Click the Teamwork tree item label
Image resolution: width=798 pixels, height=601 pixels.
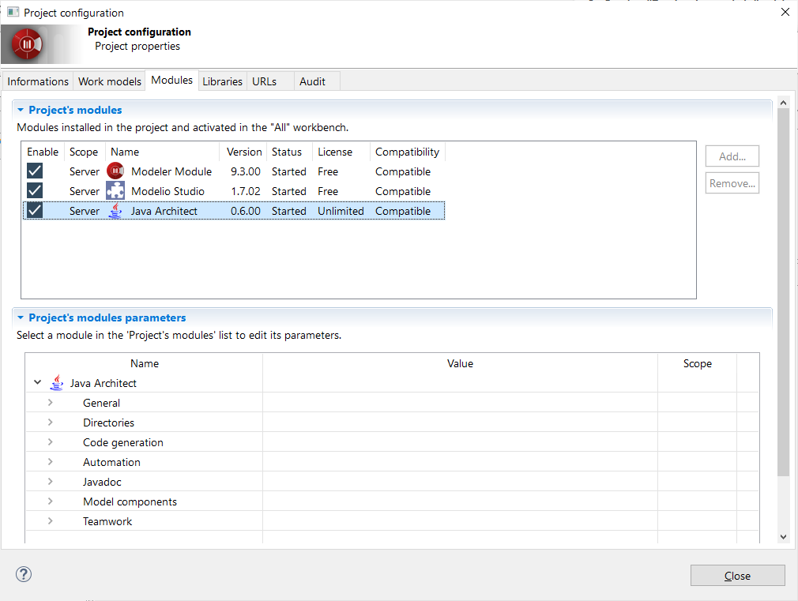107,521
